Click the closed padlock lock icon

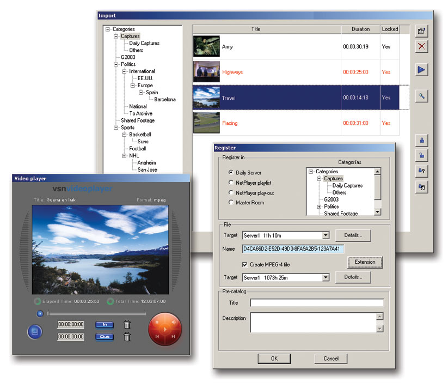coord(421,141)
